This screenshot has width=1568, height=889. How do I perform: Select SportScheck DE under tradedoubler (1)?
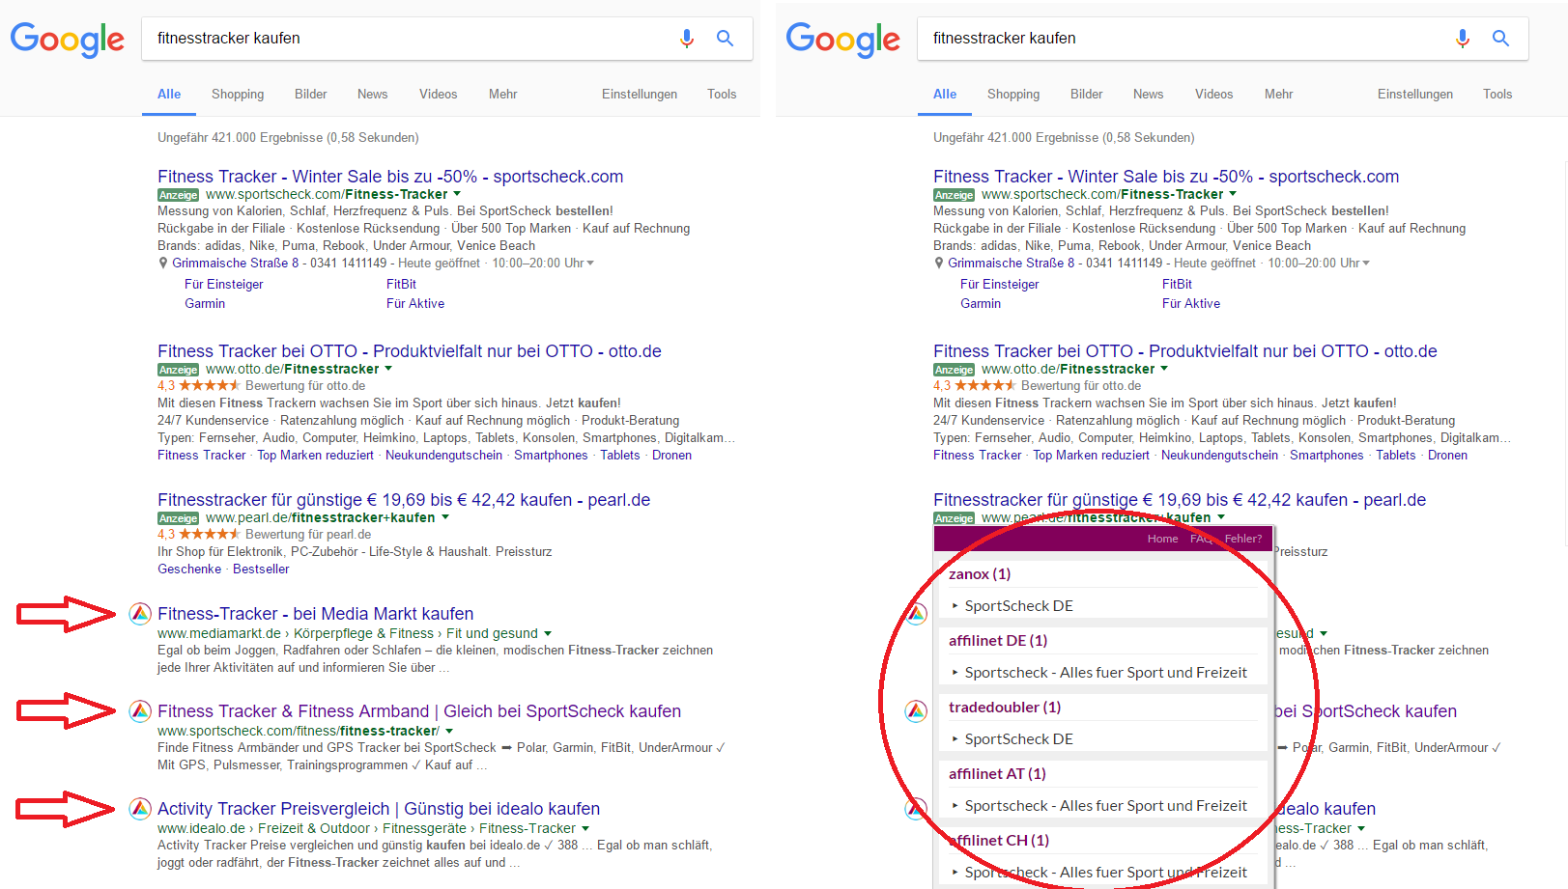coord(1018,739)
